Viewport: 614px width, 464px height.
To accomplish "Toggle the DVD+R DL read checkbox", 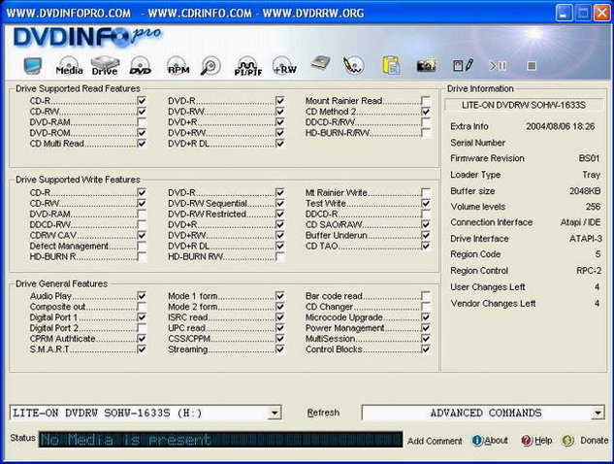I will coord(279,144).
